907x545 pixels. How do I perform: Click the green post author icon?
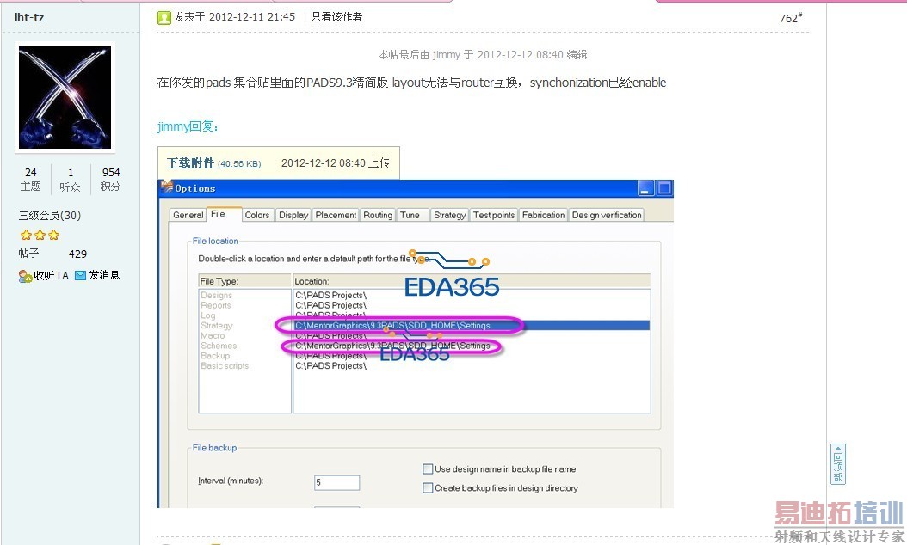(164, 18)
